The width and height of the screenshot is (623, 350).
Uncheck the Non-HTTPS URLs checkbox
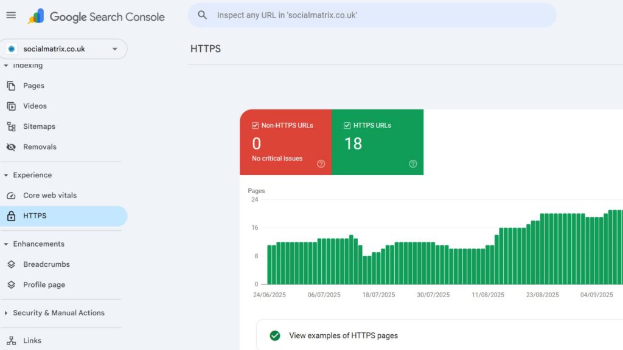coord(256,126)
